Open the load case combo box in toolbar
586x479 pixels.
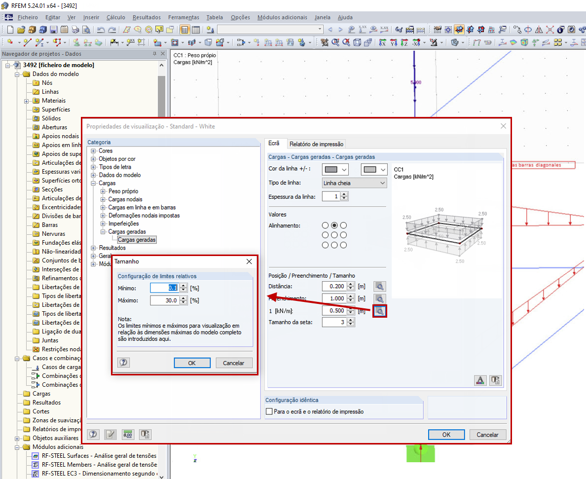tap(270, 29)
